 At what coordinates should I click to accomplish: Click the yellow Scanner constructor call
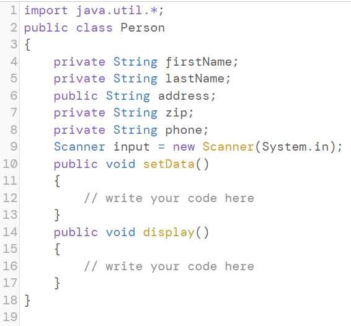click(x=228, y=147)
